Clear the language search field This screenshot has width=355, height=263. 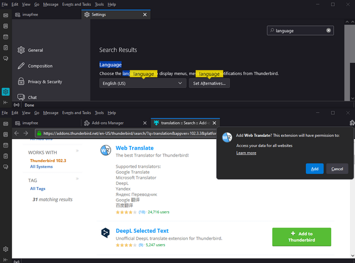328,30
